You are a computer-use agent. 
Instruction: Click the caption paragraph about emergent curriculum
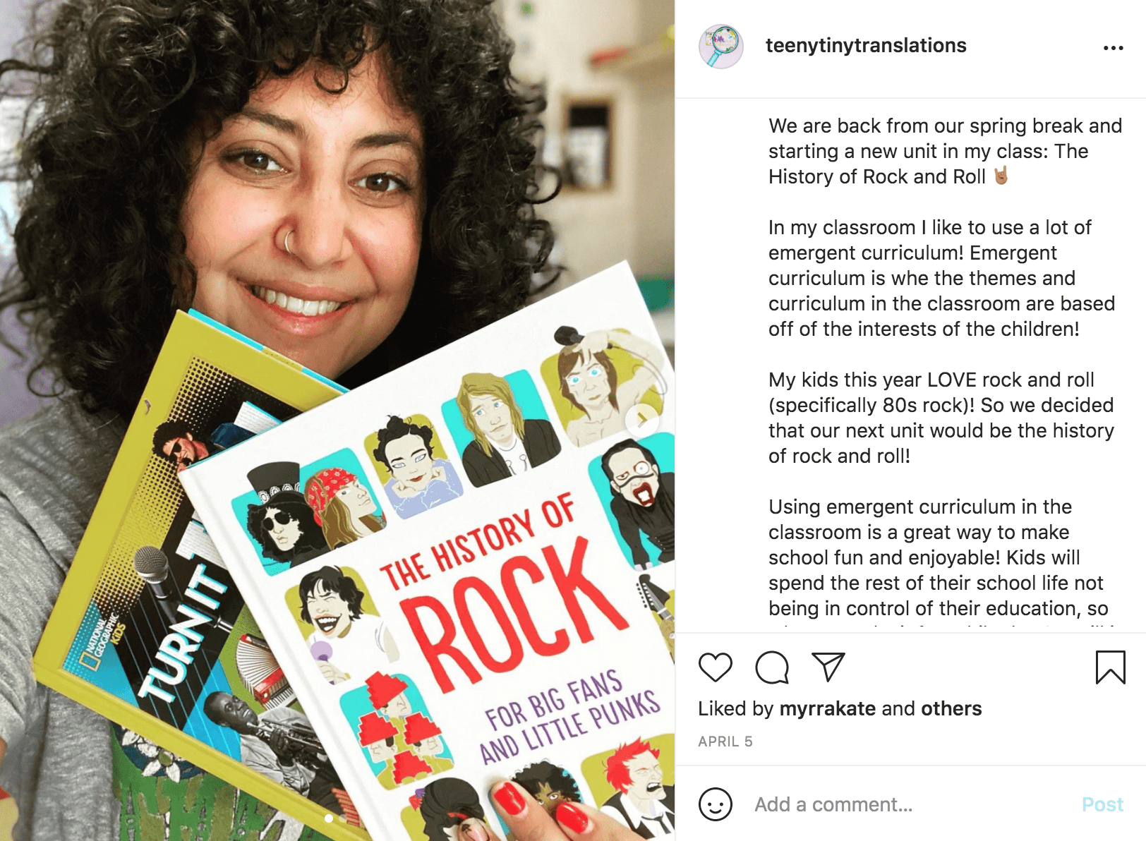[x=942, y=278]
